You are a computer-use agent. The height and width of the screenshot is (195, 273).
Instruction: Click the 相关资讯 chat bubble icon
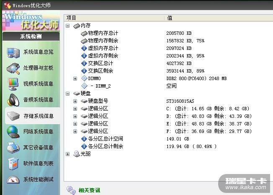(71, 190)
